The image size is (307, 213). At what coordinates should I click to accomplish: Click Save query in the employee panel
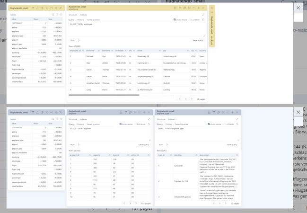coord(198,40)
